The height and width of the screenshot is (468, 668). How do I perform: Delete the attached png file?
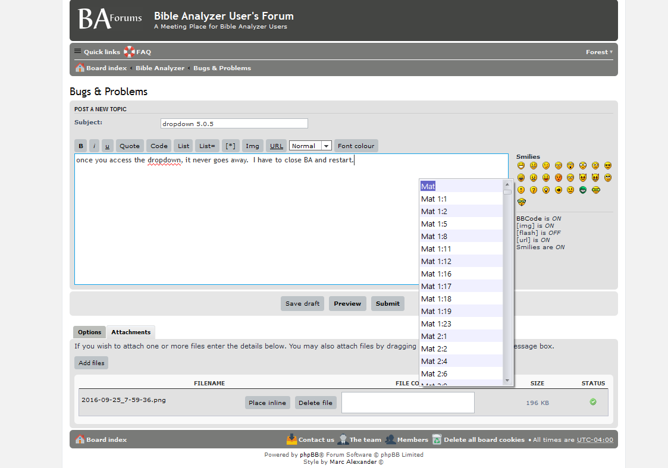[315, 403]
